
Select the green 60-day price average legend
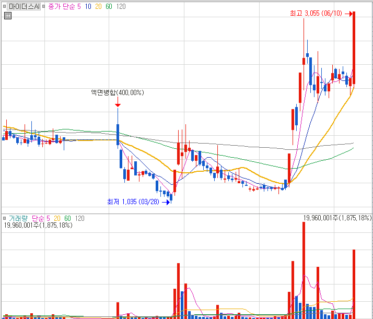coord(109,6)
